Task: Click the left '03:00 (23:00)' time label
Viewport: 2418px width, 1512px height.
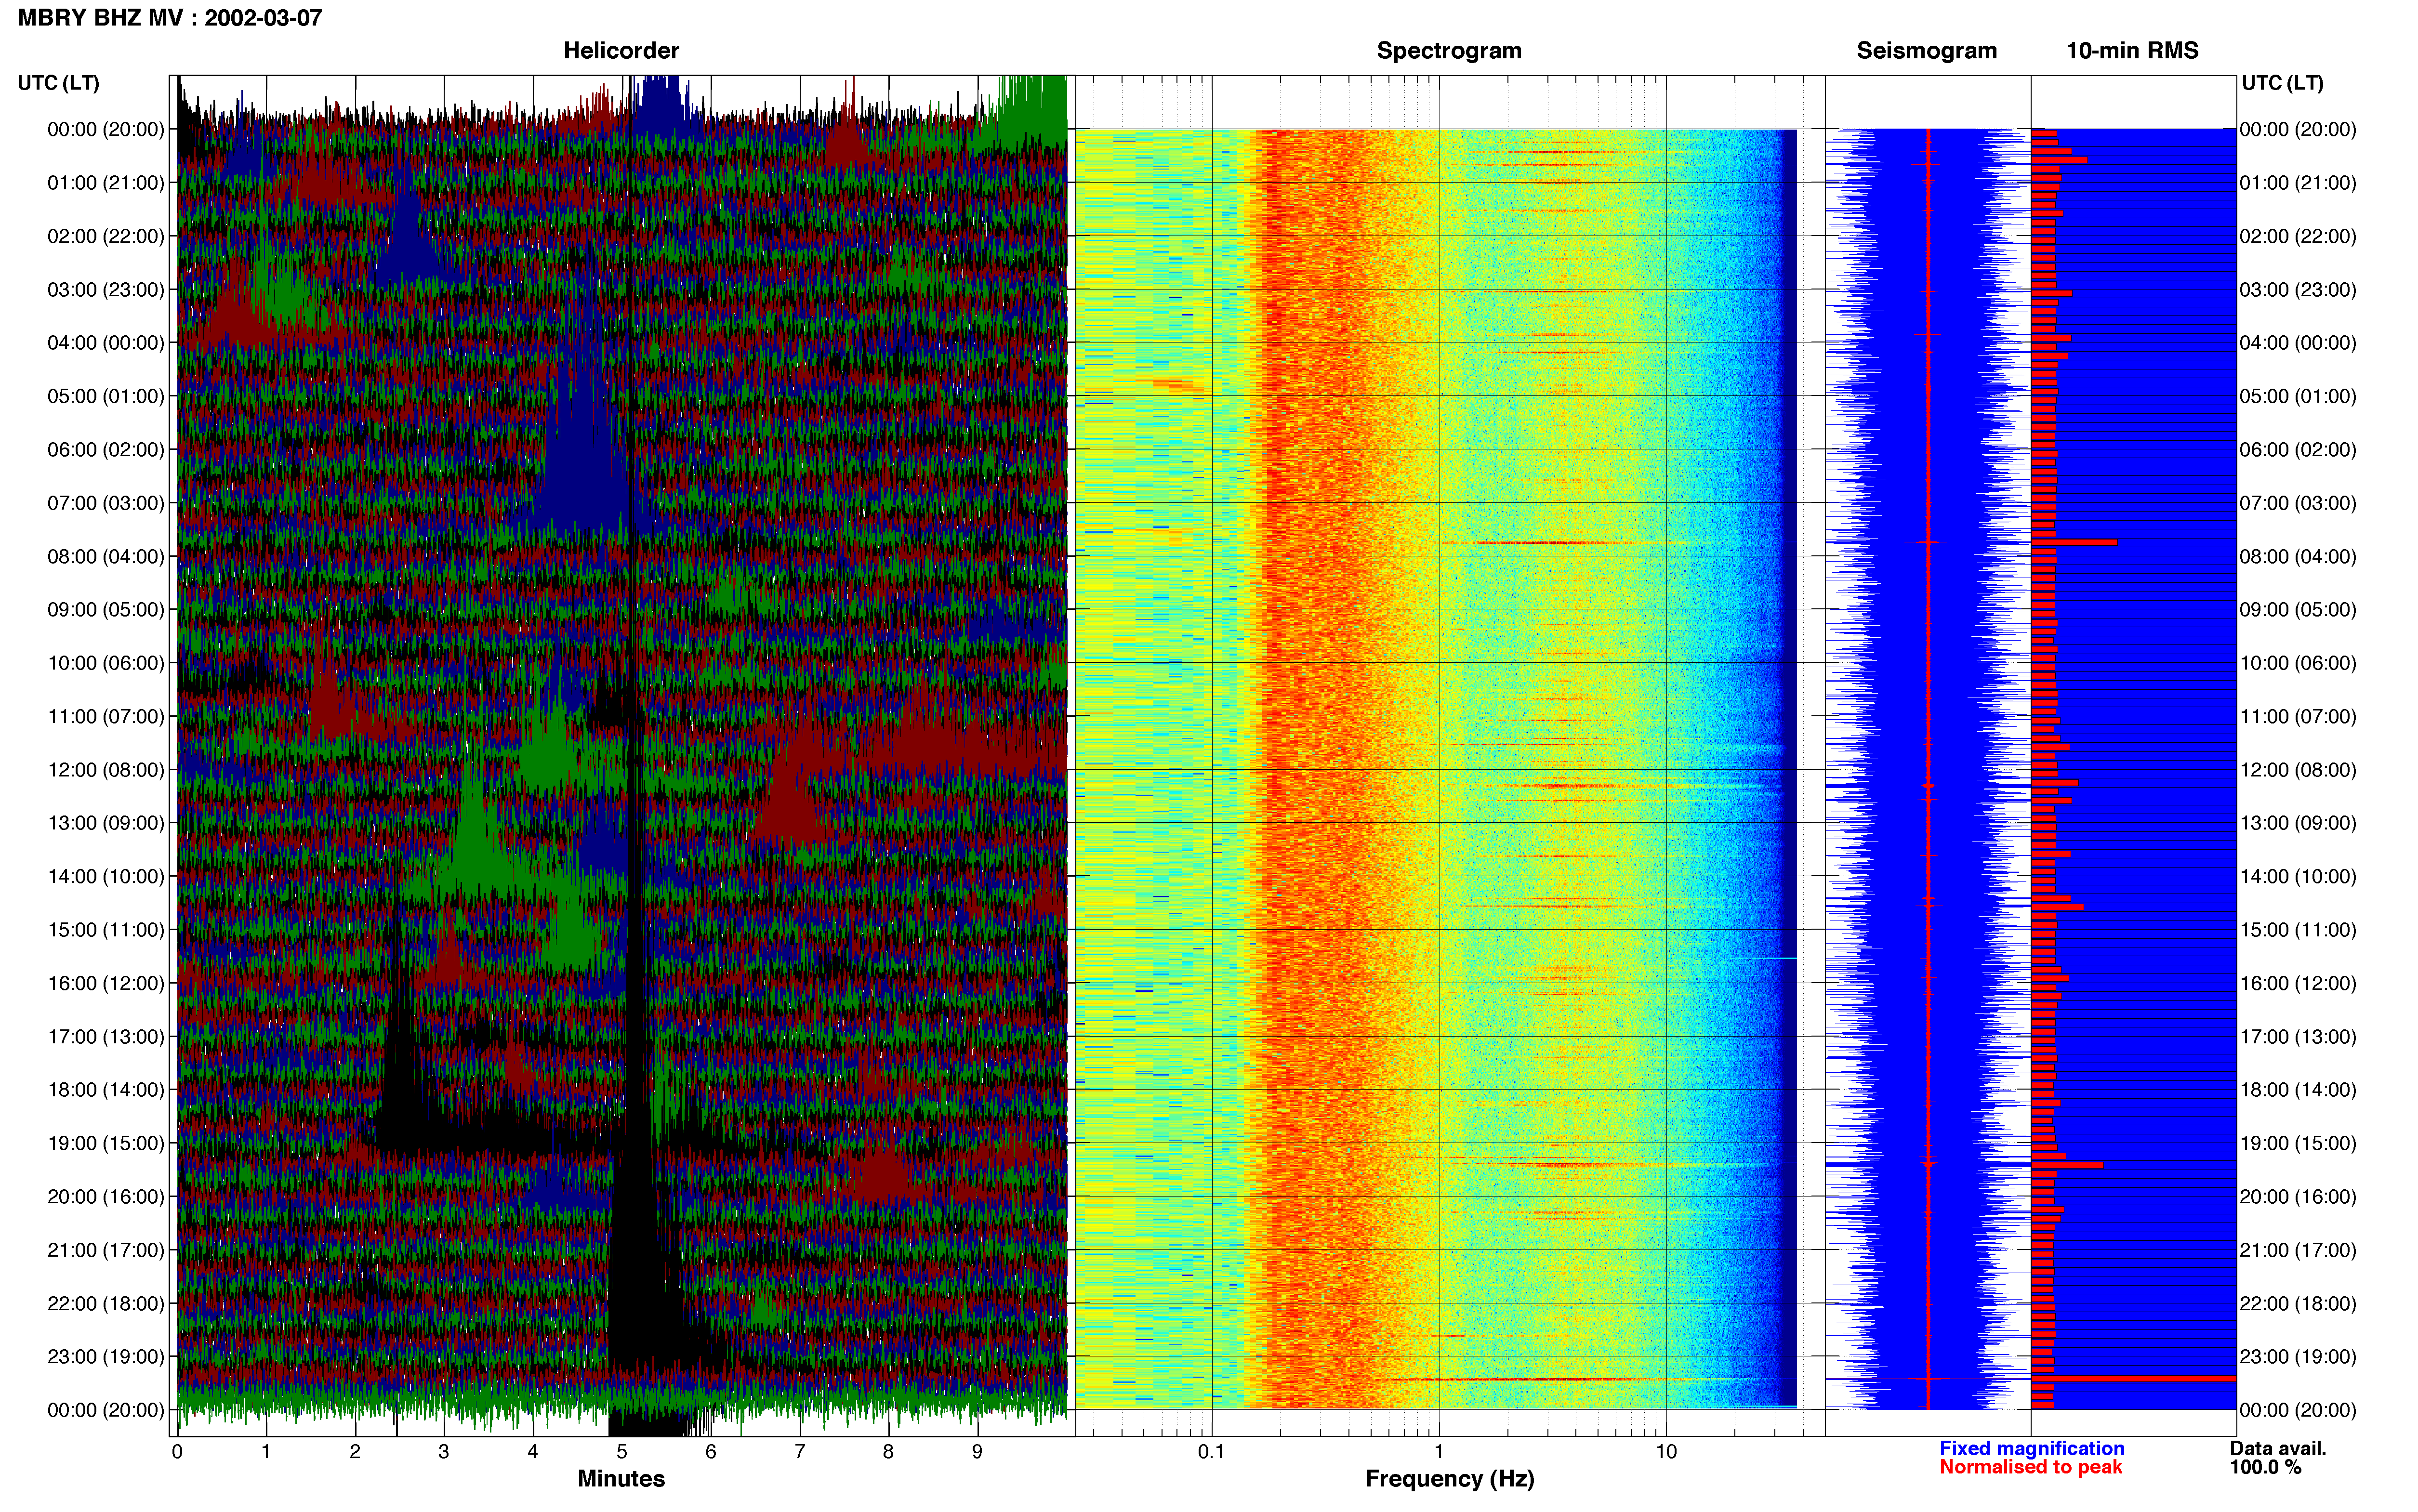Action: pyautogui.click(x=106, y=290)
